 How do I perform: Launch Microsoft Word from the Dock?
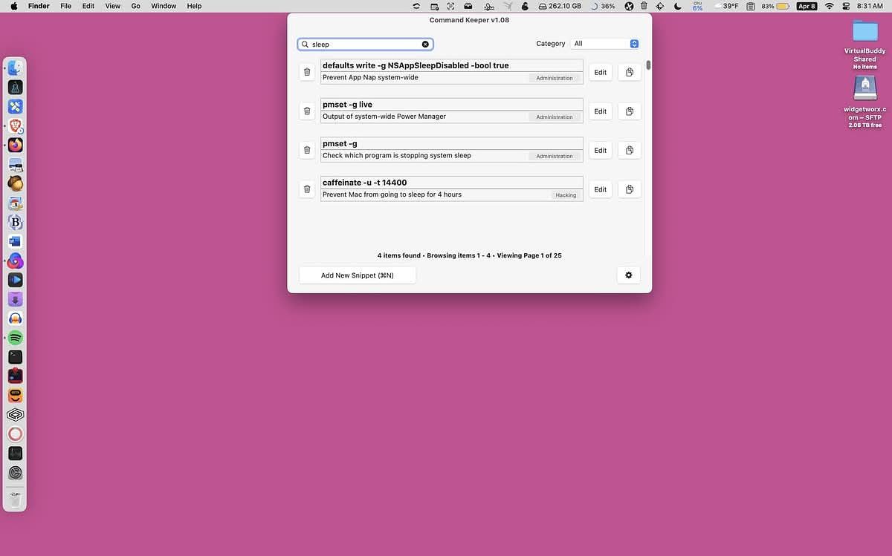point(15,241)
